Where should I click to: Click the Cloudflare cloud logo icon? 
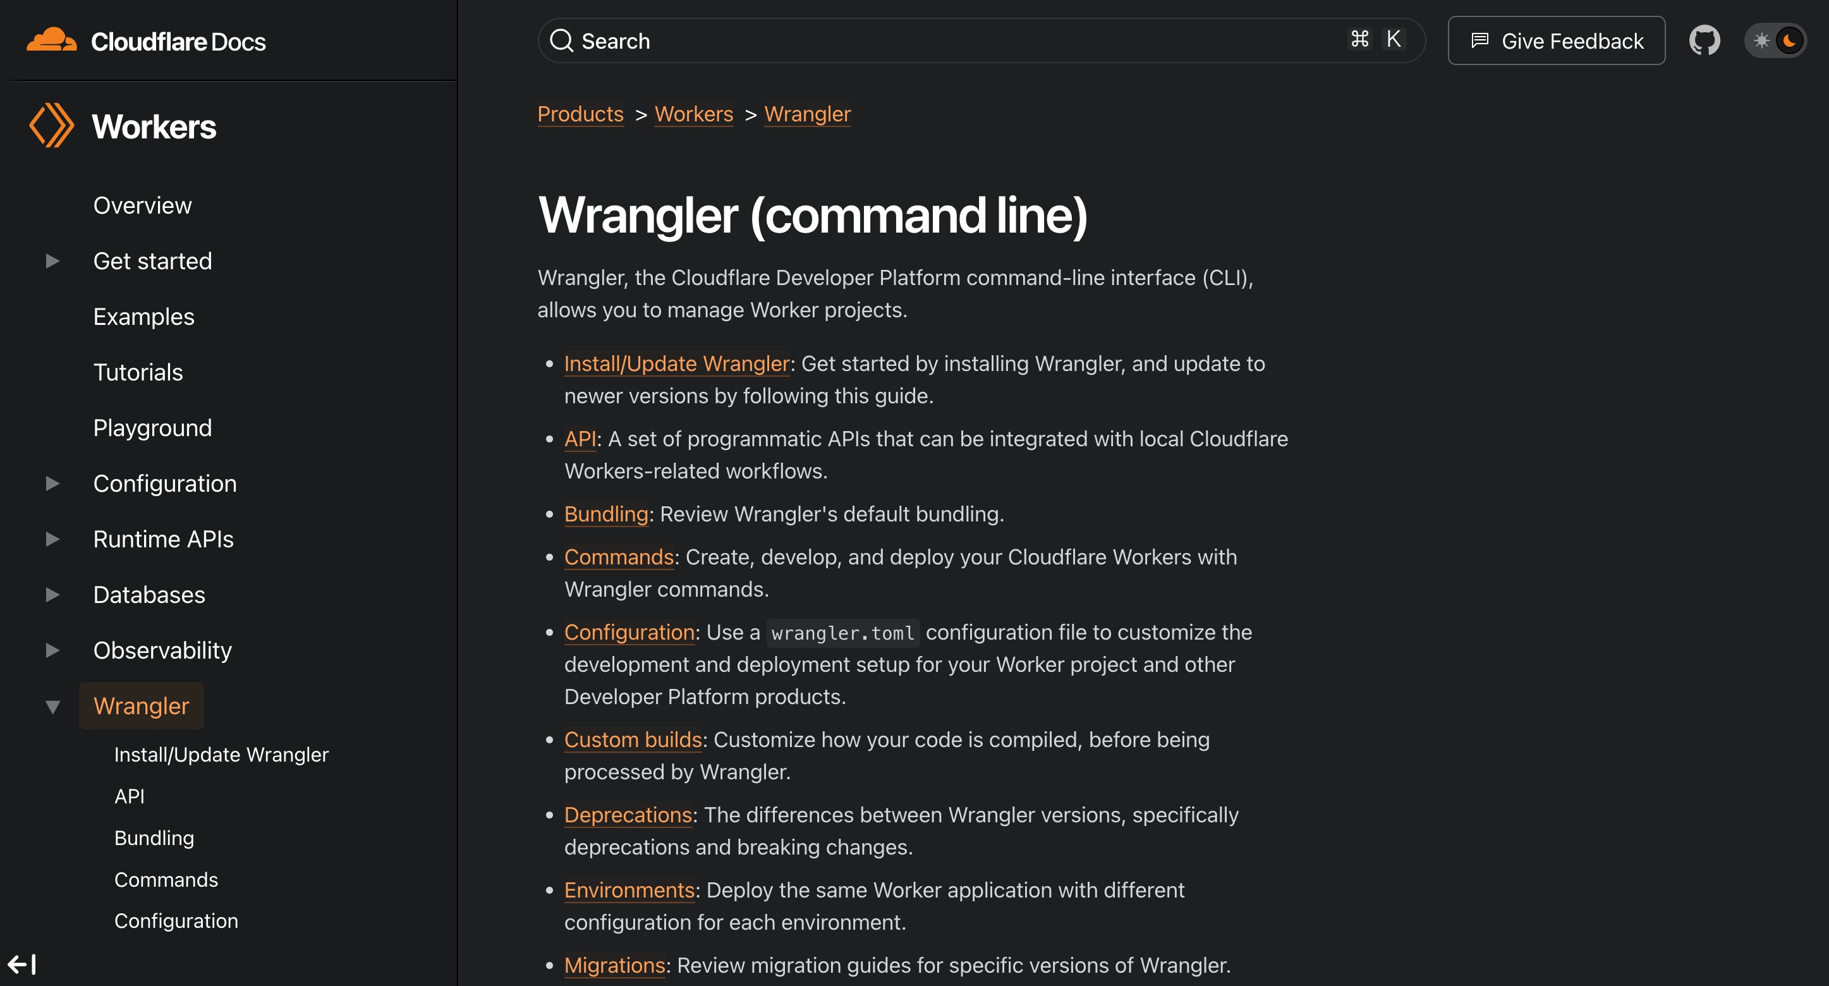click(51, 40)
